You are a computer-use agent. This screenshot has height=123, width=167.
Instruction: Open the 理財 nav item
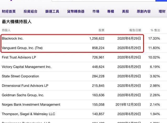coord(162,11)
